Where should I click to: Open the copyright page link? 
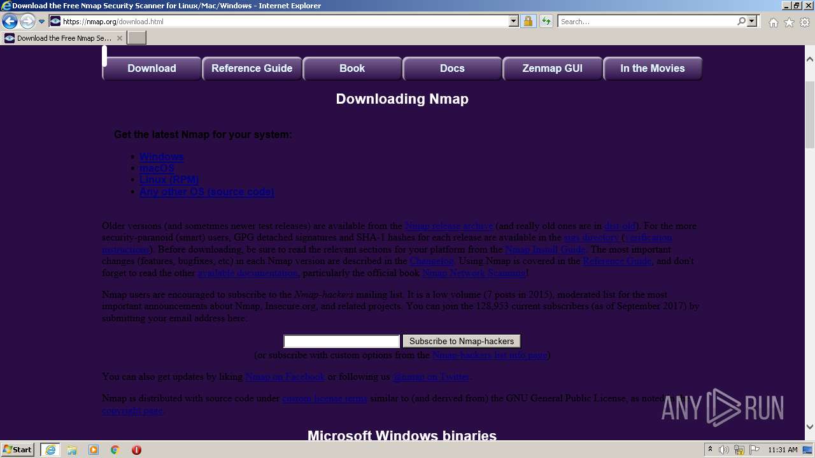click(x=132, y=410)
